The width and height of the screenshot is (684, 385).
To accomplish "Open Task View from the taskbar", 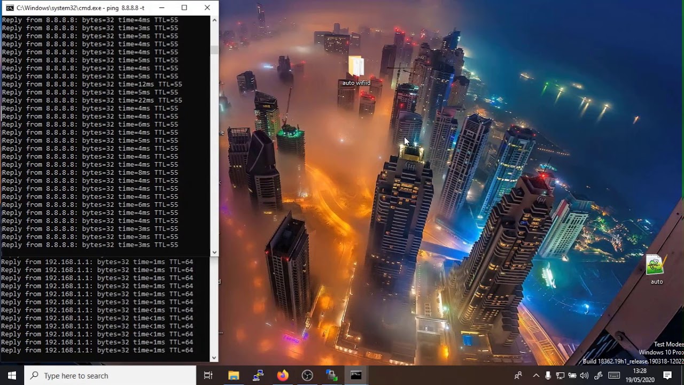I will tap(208, 375).
